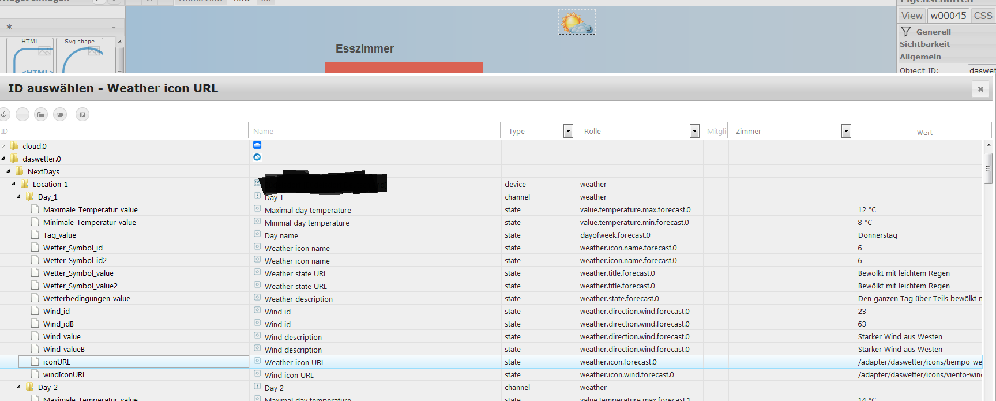Collapse the Day_2 tree node
996x401 pixels.
(19, 387)
